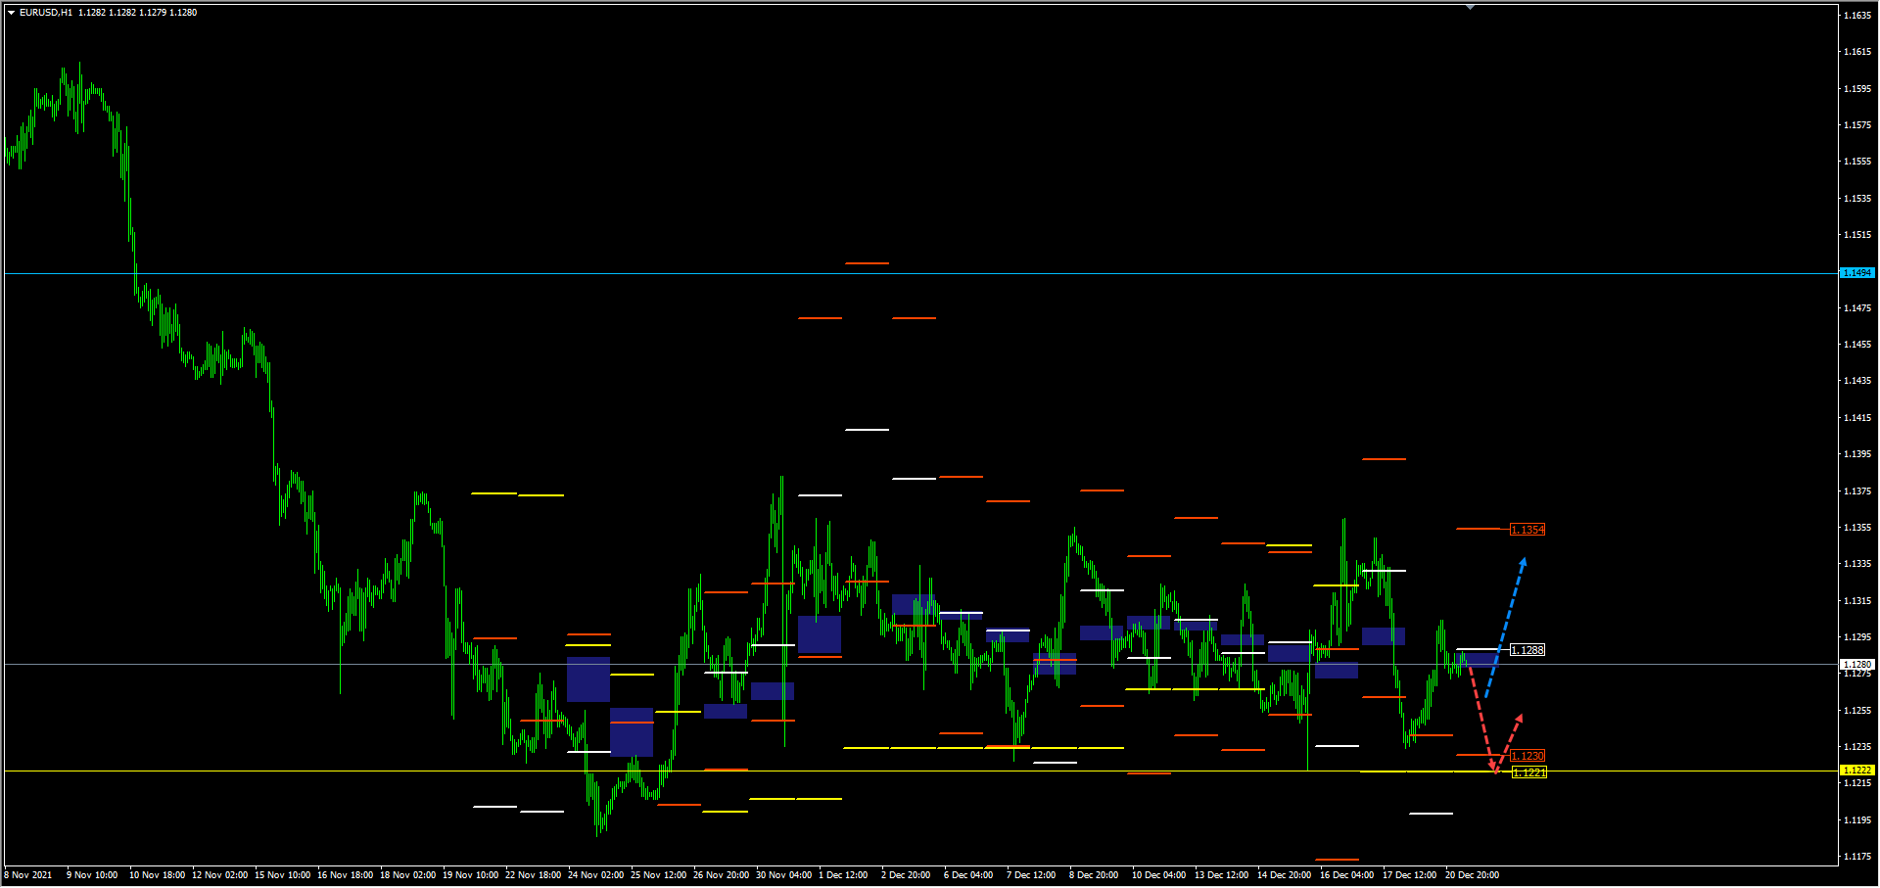Select the chart shift marker at top edge

click(1470, 7)
